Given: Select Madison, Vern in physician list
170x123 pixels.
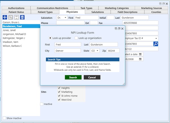Looking at the screenshot, I should 21,42.
